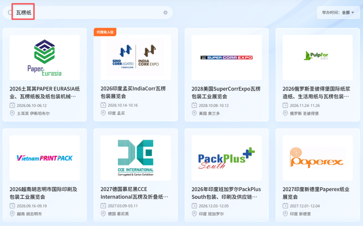
Task: Open the 举办时间 全部 dropdown
Action: pyautogui.click(x=338, y=12)
